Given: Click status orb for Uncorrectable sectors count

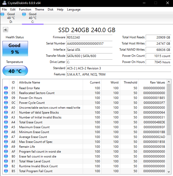Looking at the screenshot, I should coord(6,107).
